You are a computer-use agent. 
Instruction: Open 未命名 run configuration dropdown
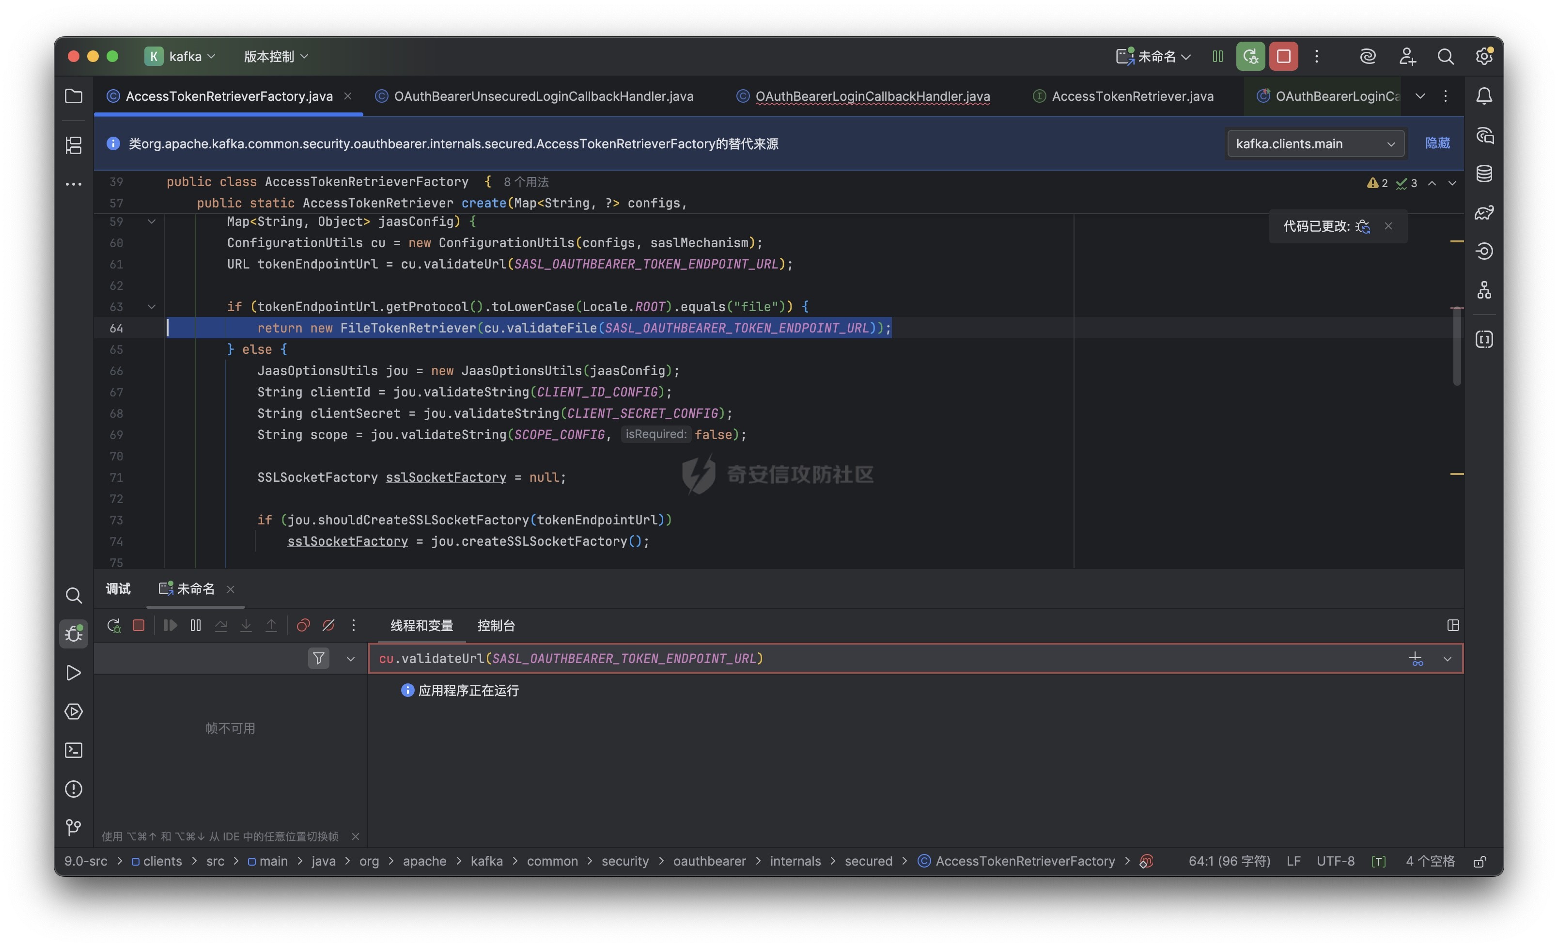click(1153, 56)
